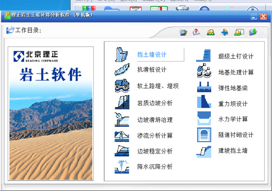The width and height of the screenshot is (272, 191).
Task: Click the computer-with-key registration toolbar icon
Action: (x=183, y=33)
